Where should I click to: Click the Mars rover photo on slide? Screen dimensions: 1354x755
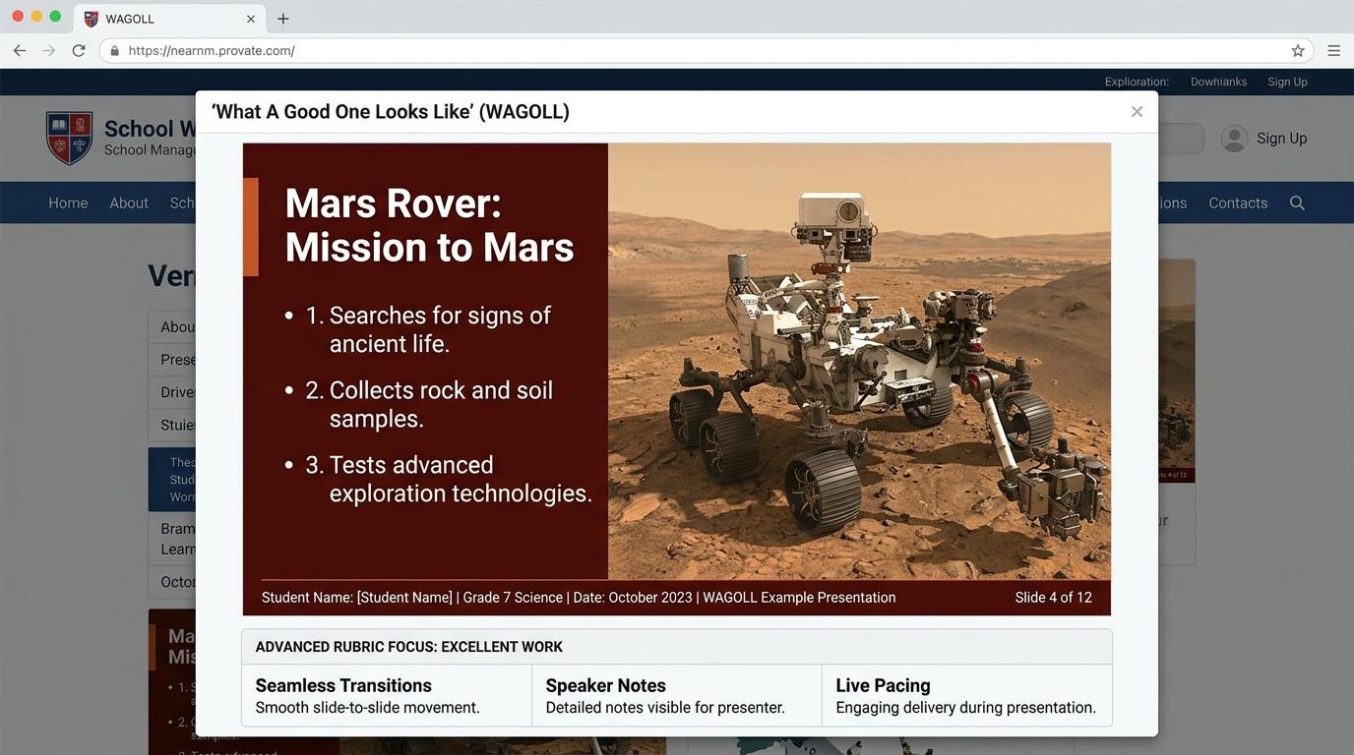coord(859,362)
